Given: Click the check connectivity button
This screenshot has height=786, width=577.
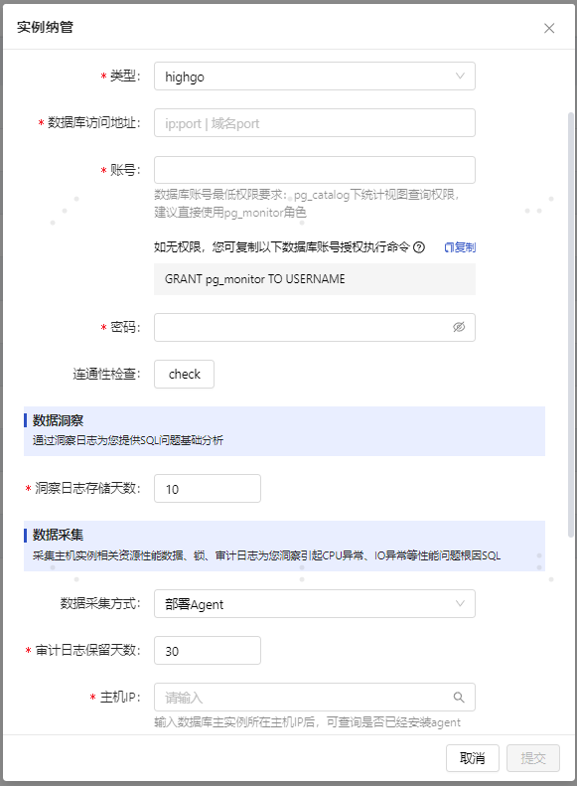Looking at the screenshot, I should click(x=185, y=374).
